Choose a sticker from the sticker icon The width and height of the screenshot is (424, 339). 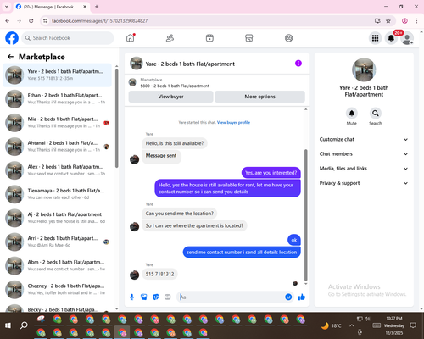[x=156, y=297]
